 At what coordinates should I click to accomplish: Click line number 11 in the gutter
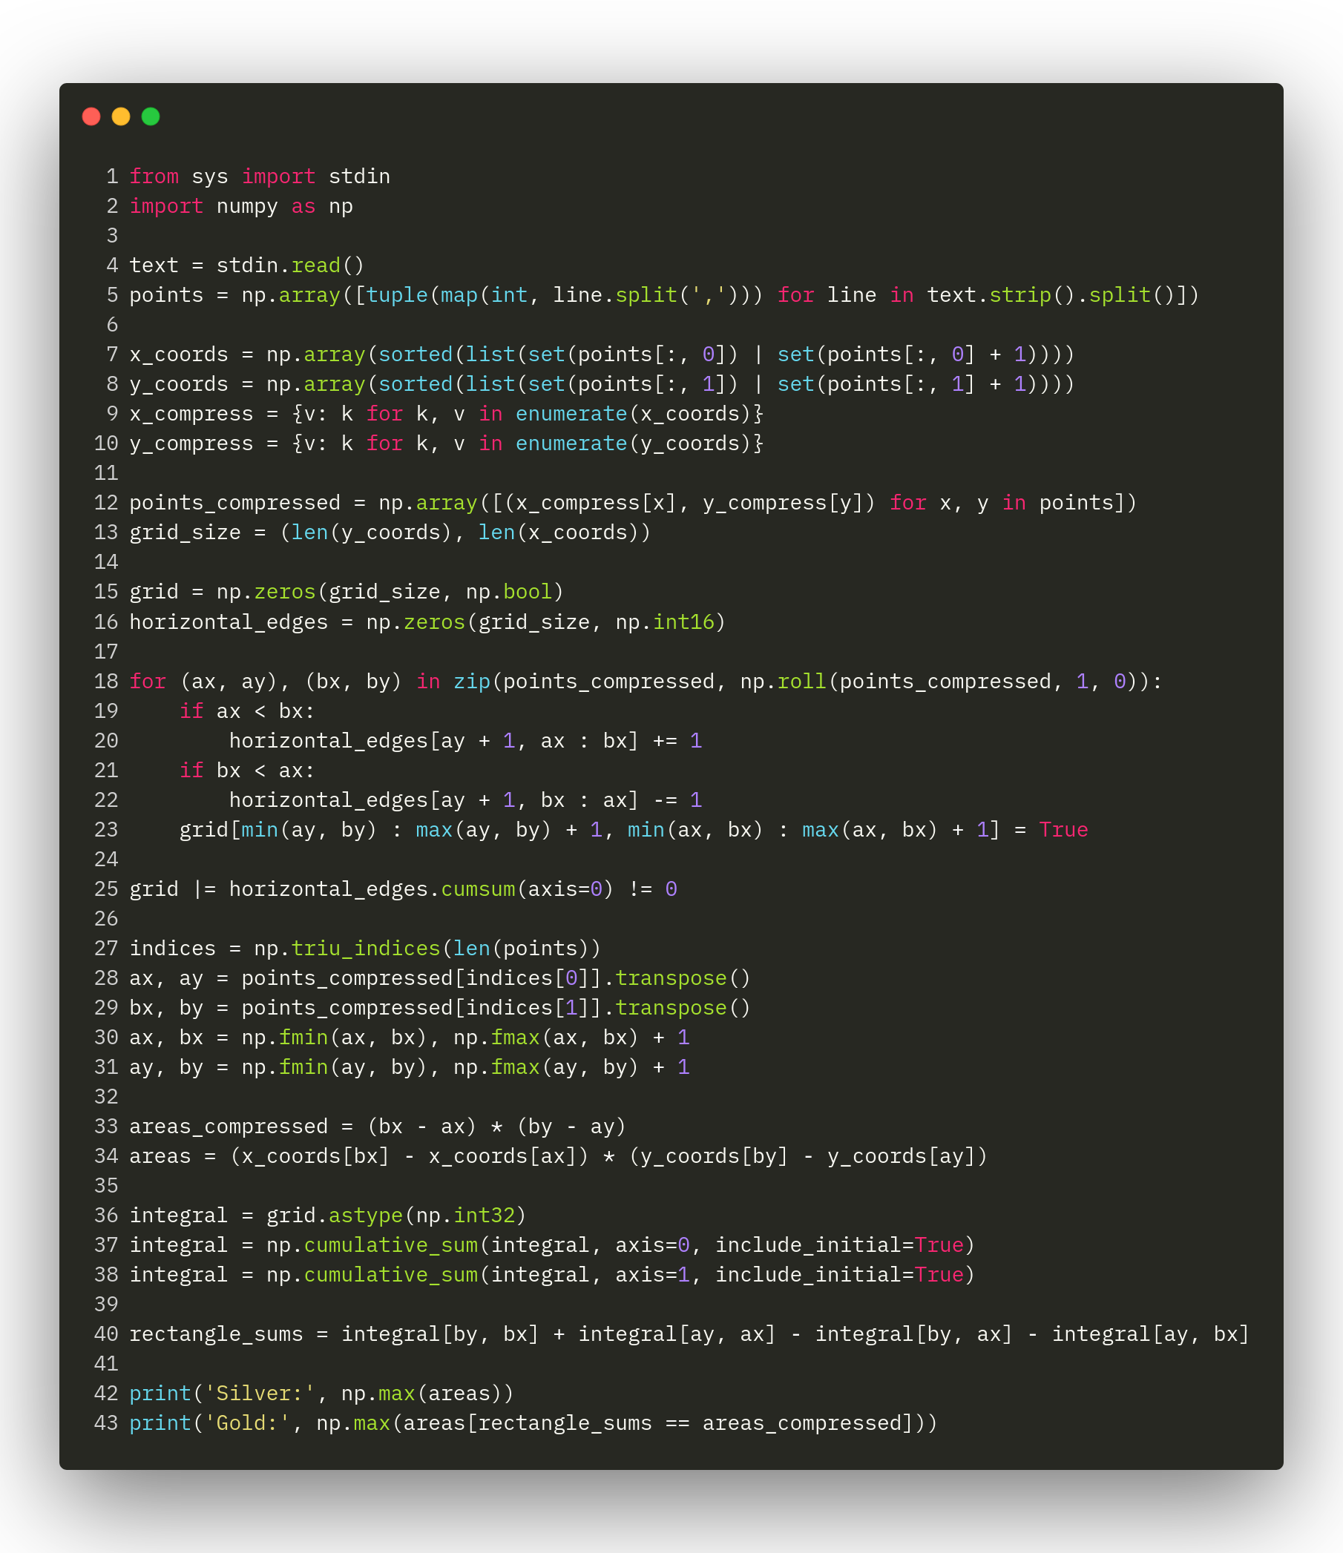click(107, 474)
